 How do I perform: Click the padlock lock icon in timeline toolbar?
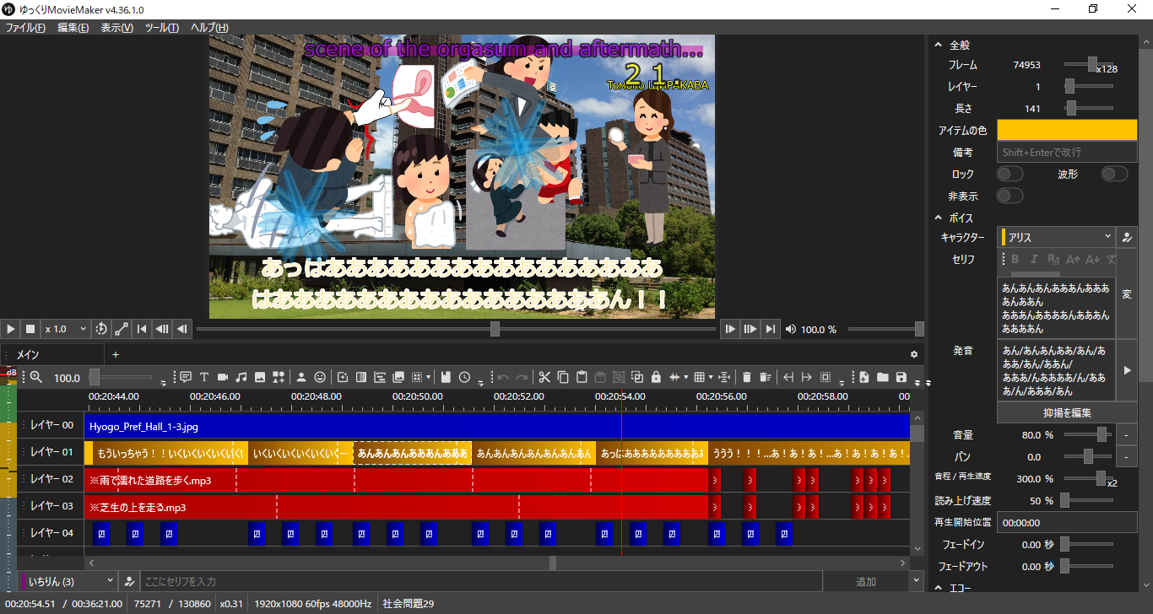pos(656,377)
